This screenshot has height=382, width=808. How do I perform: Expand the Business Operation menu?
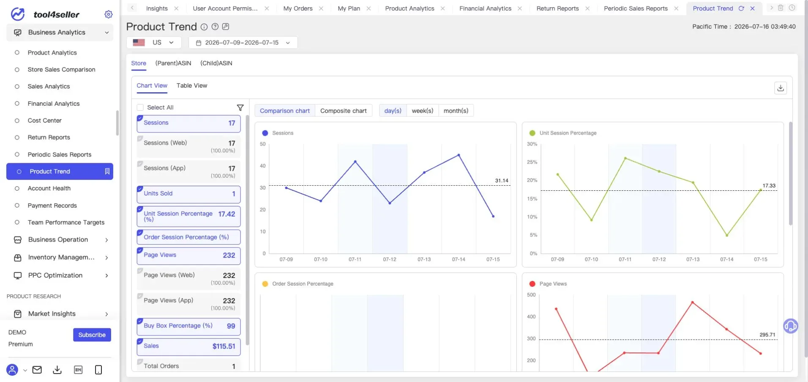pyautogui.click(x=60, y=239)
